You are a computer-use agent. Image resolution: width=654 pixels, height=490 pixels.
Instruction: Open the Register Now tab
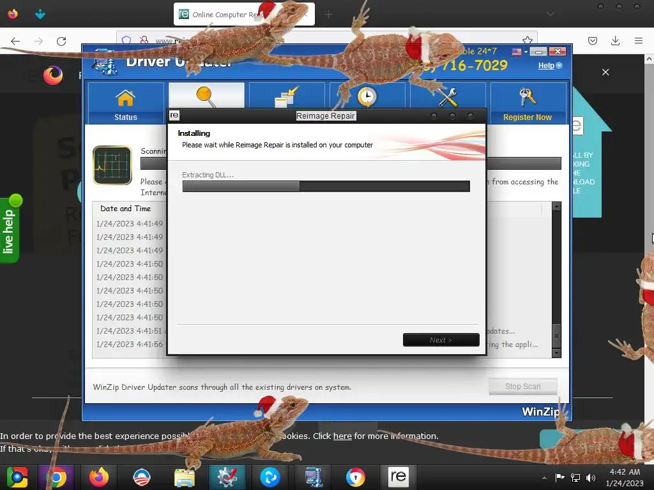click(528, 103)
